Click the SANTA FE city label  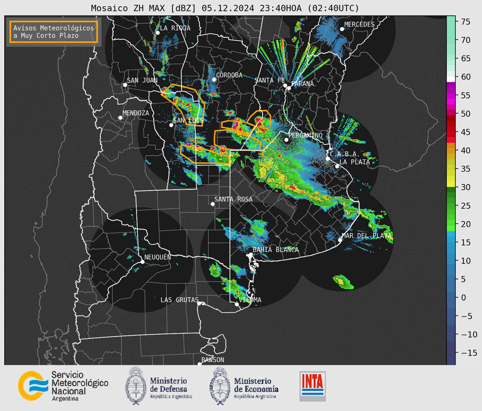(x=270, y=80)
